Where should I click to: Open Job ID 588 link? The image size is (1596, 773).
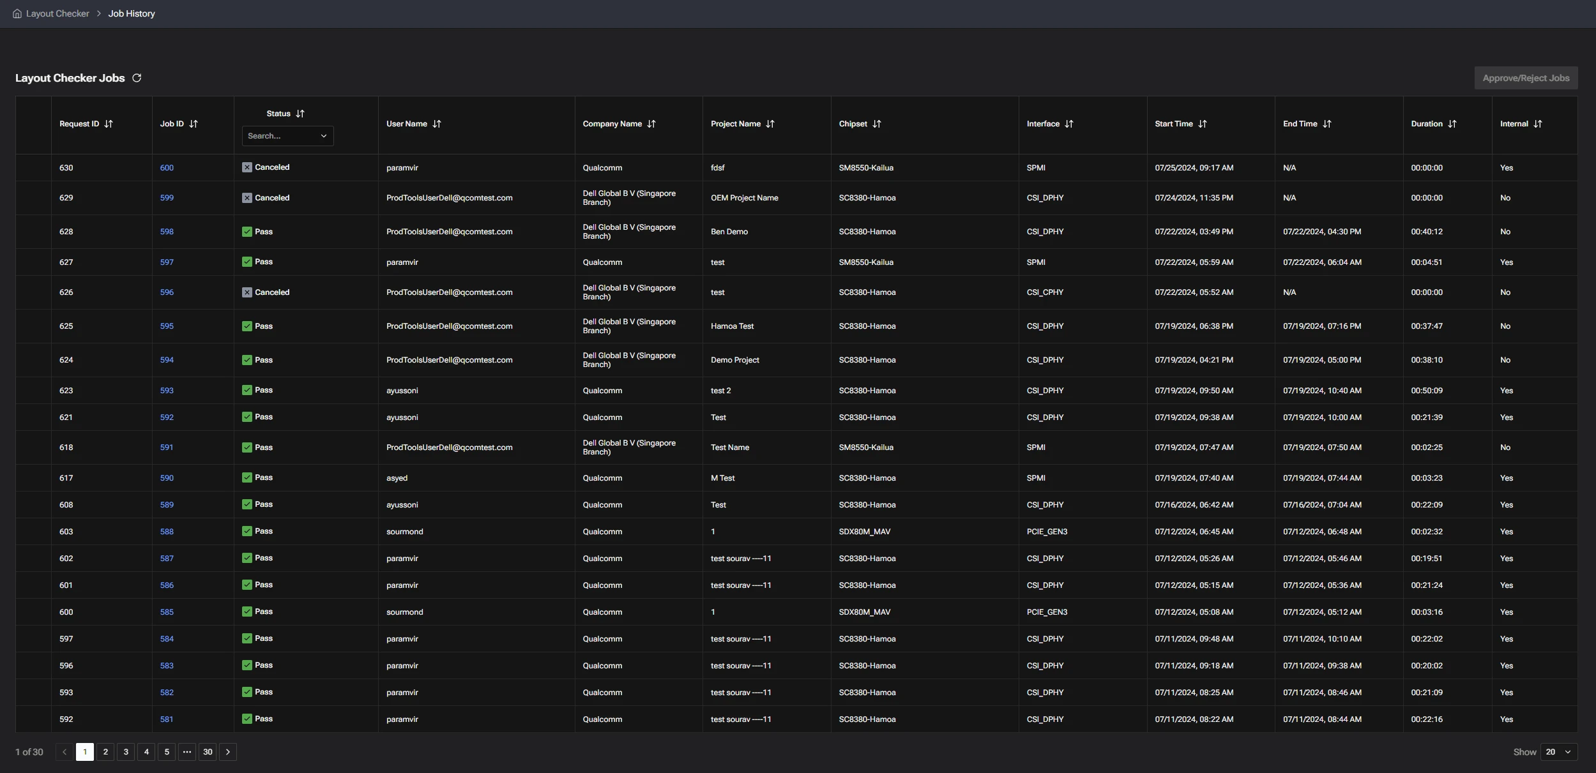tap(167, 532)
